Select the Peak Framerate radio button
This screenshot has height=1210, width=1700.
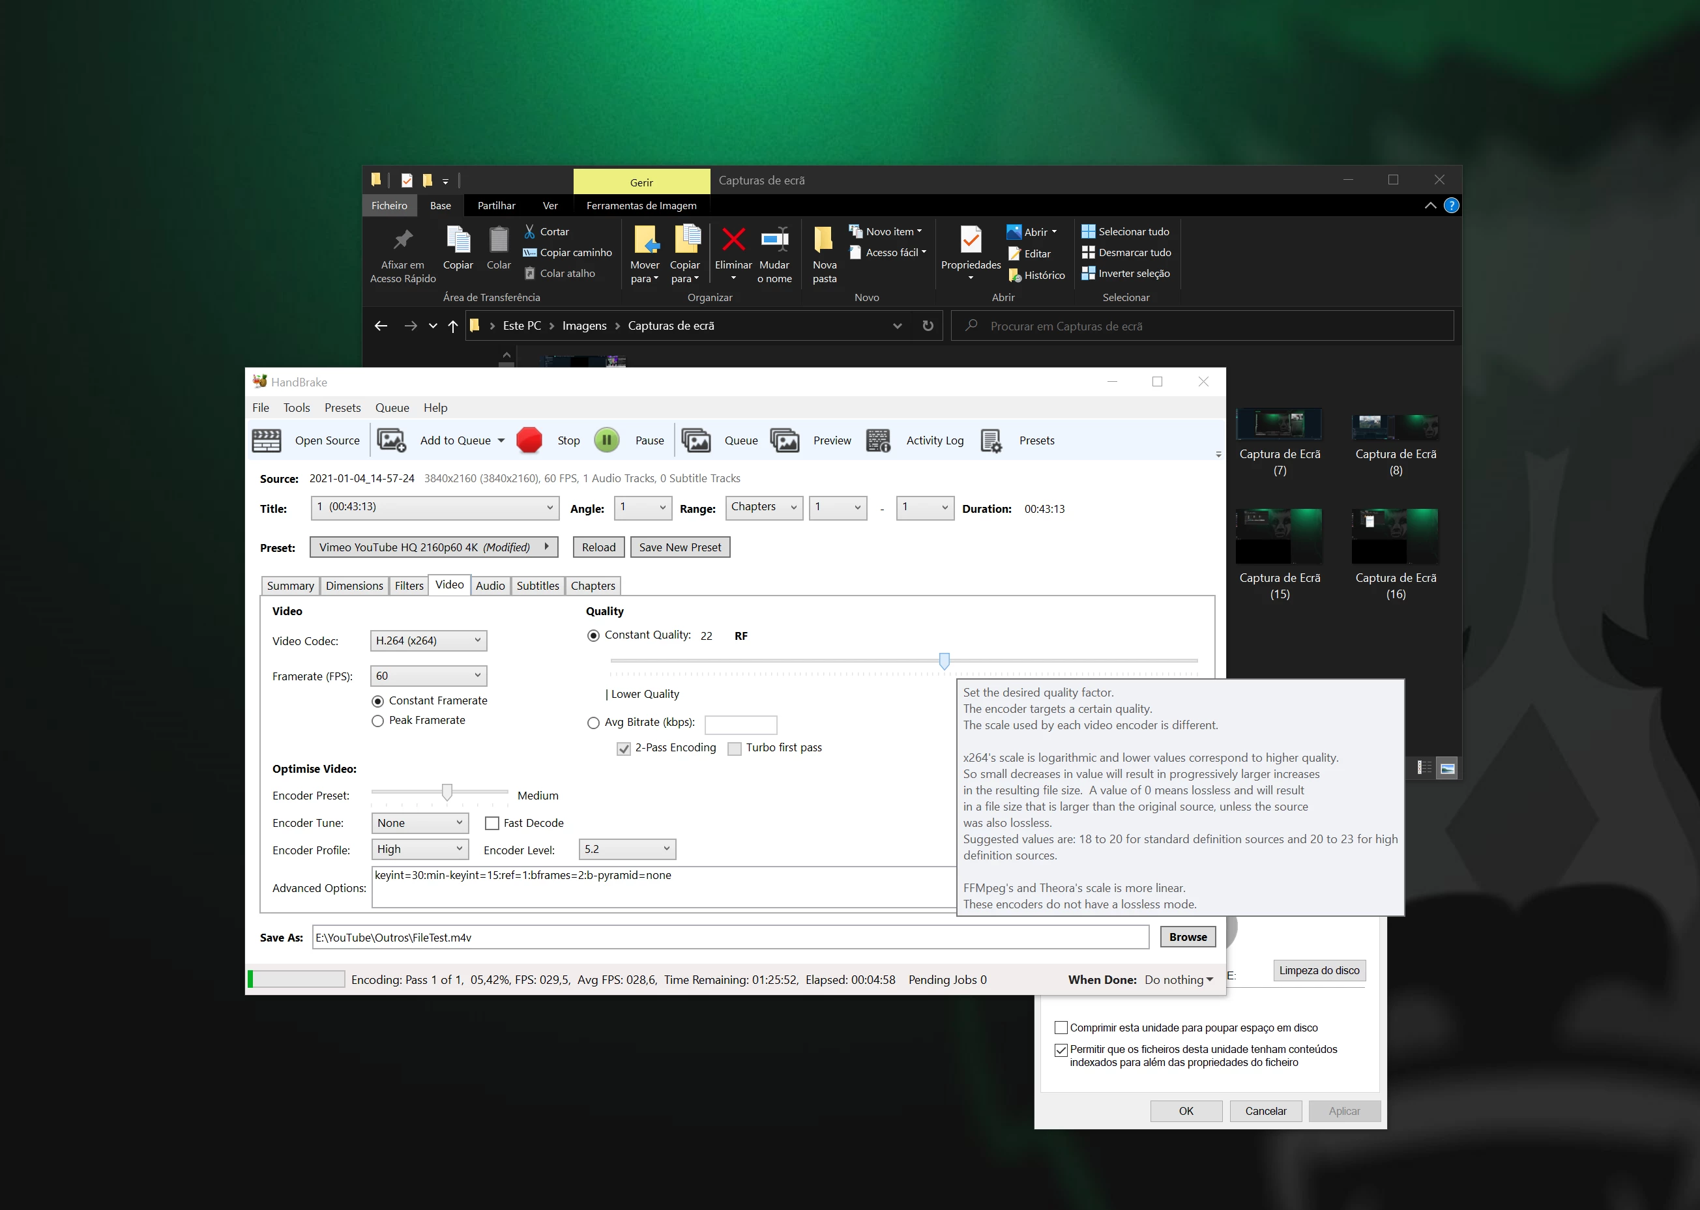coord(378,721)
